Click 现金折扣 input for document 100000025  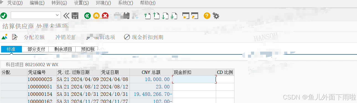[x=194, y=79]
